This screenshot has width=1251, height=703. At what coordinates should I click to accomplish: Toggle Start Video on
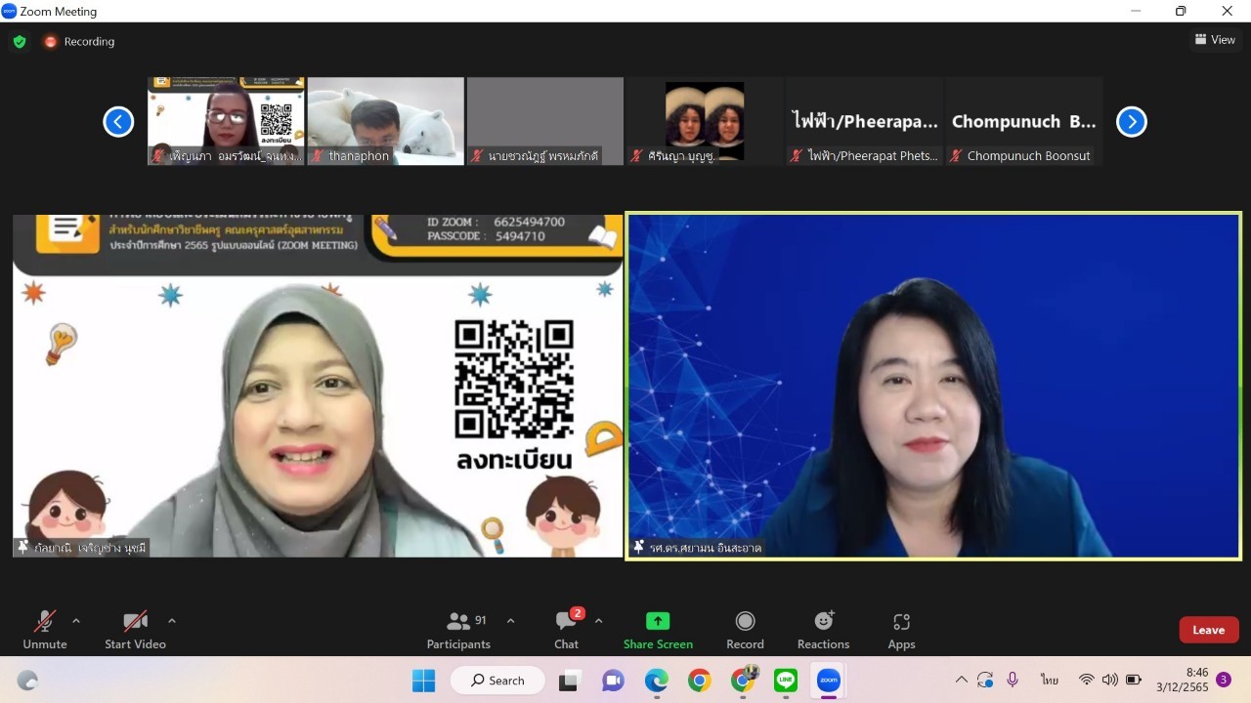point(135,630)
